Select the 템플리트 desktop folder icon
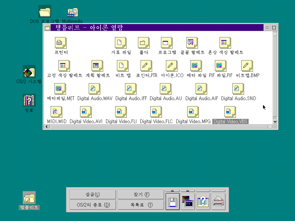The height and width of the screenshot is (221, 295). pyautogui.click(x=29, y=198)
